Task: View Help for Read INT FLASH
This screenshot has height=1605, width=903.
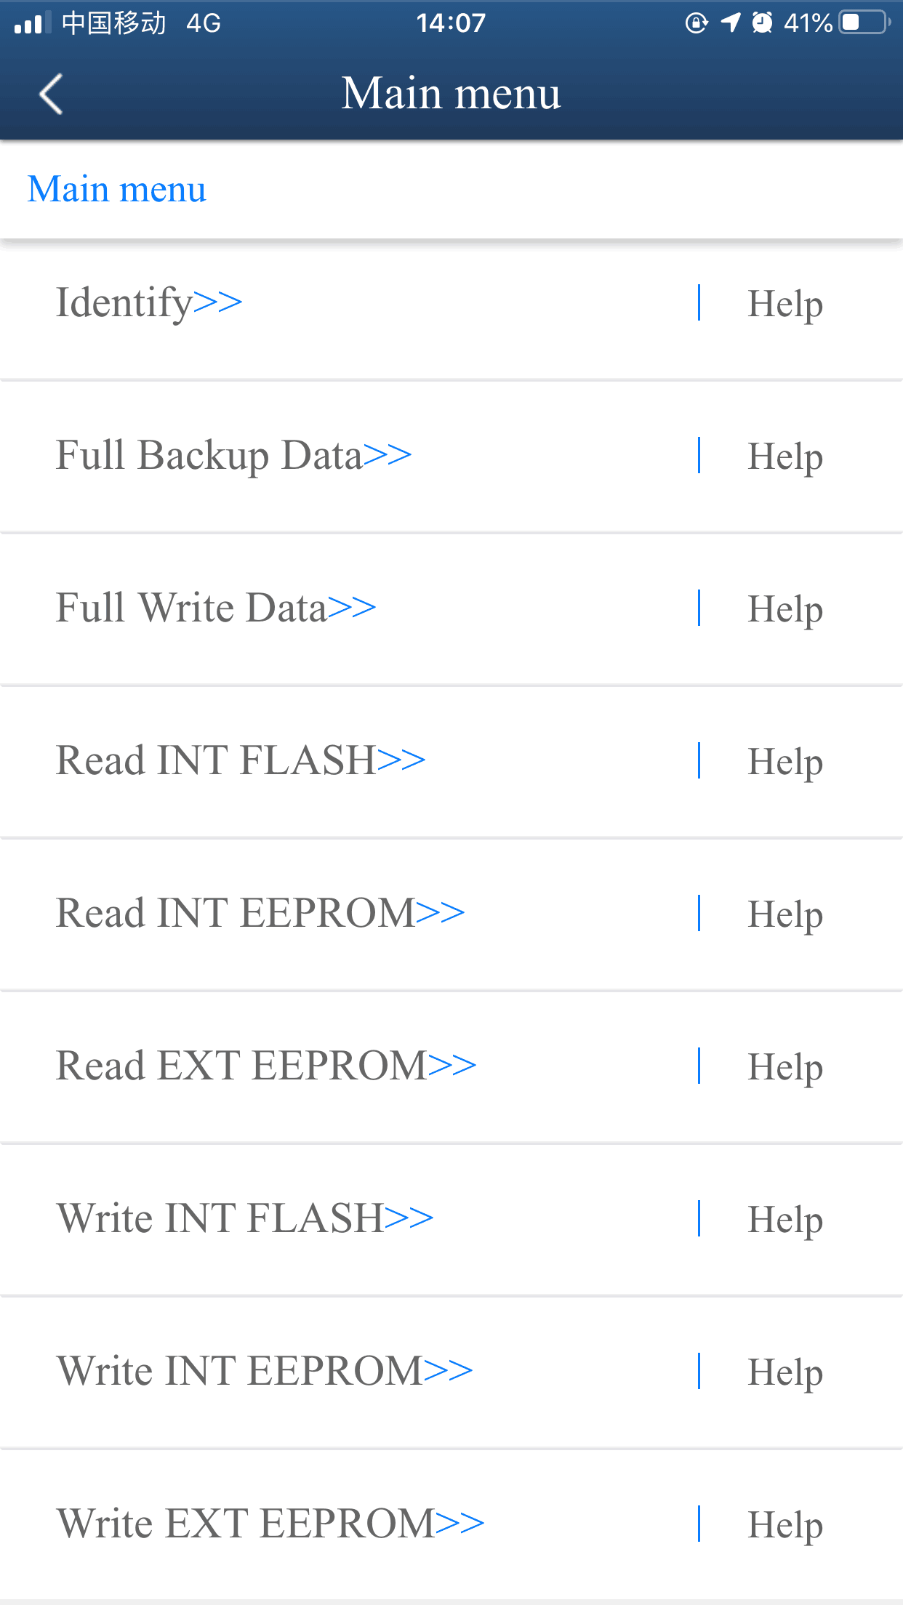Action: [x=784, y=761]
